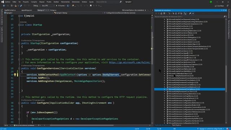Image resolution: width=231 pixels, height=130 pixels.
Task: Open the Debug configuration dropdown
Action: coord(36,6)
